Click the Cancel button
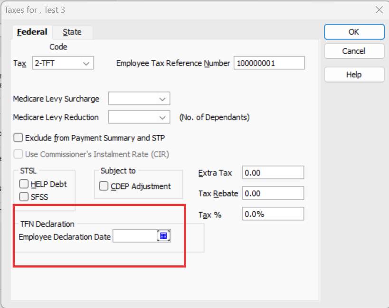Image resolution: width=389 pixels, height=308 pixels. [354, 51]
